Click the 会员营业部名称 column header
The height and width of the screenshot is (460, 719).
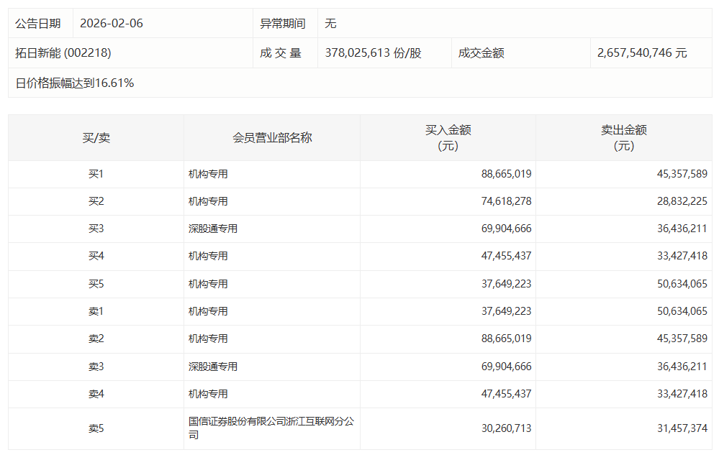(272, 138)
